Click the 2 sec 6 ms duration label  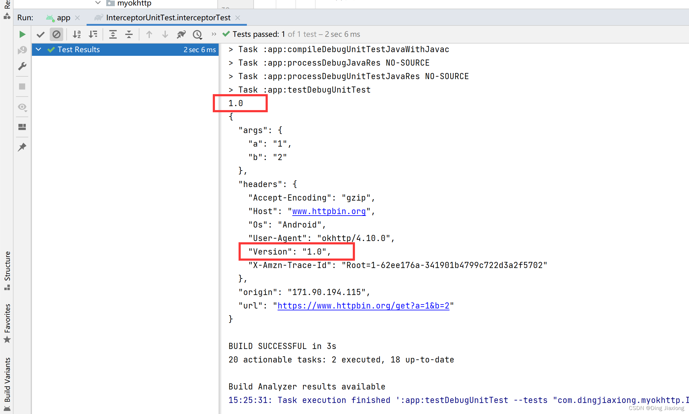(x=200, y=50)
